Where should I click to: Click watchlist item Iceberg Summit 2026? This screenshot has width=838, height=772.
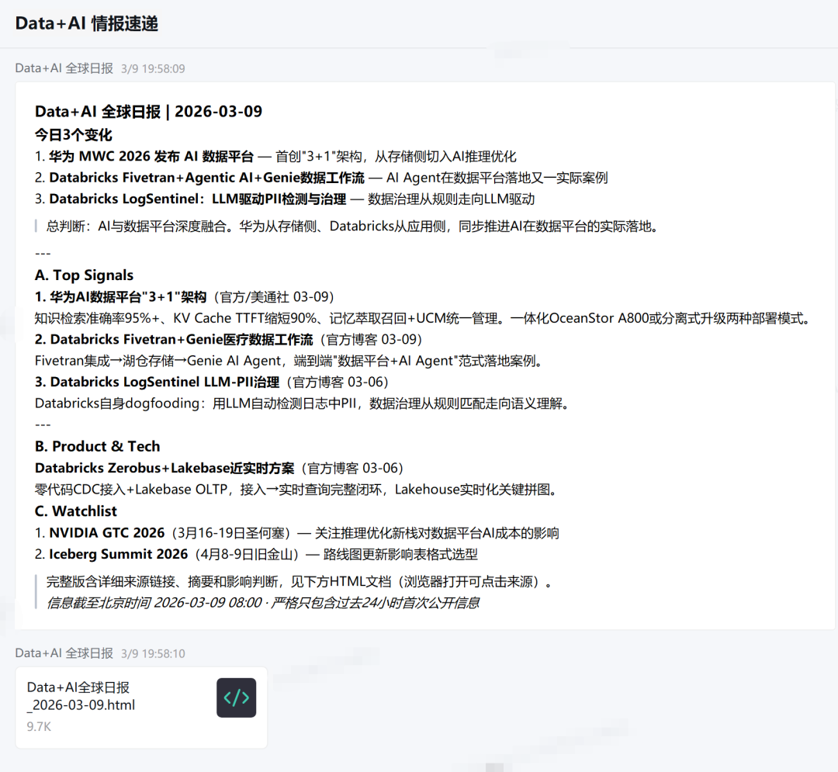pos(256,555)
